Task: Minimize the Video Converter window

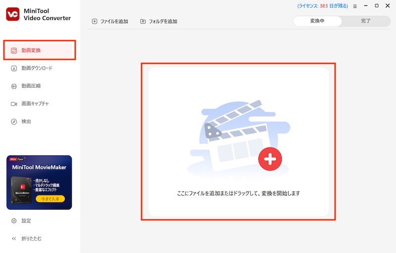Action: click(366, 6)
